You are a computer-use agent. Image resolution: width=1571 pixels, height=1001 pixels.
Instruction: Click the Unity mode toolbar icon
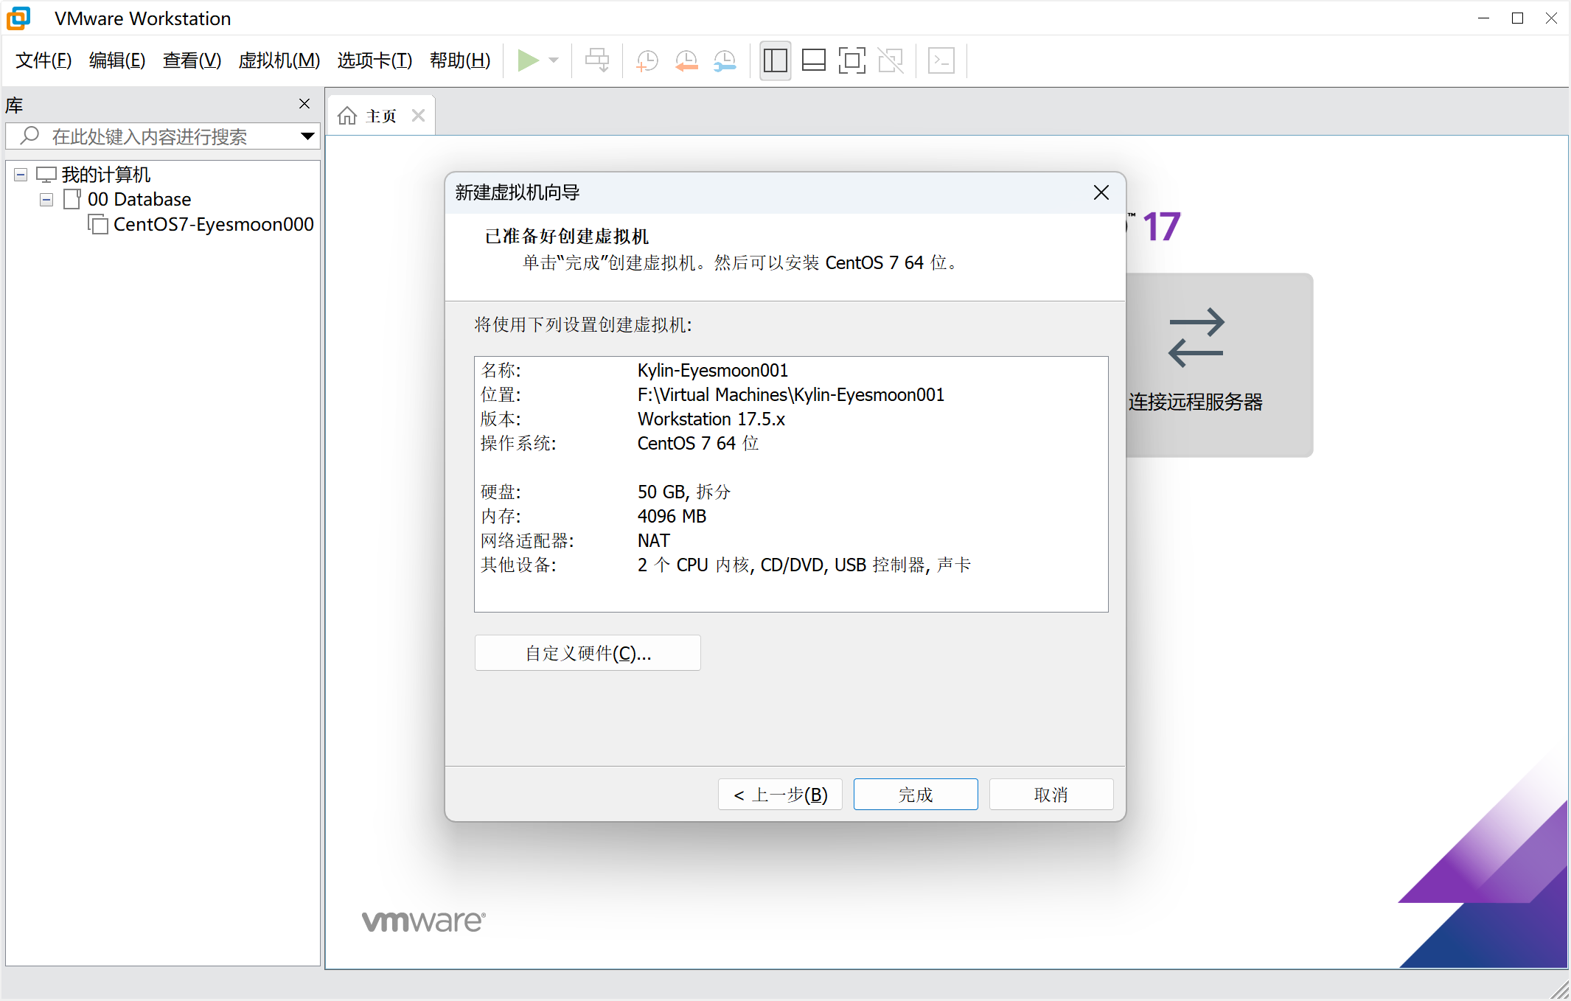(891, 60)
